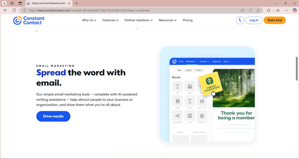
Task: Open the Pricing page link
Action: tap(187, 20)
